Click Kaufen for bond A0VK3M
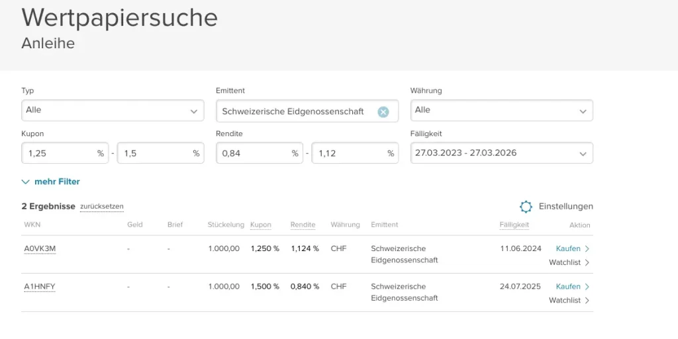The height and width of the screenshot is (339, 678). pyautogui.click(x=568, y=249)
